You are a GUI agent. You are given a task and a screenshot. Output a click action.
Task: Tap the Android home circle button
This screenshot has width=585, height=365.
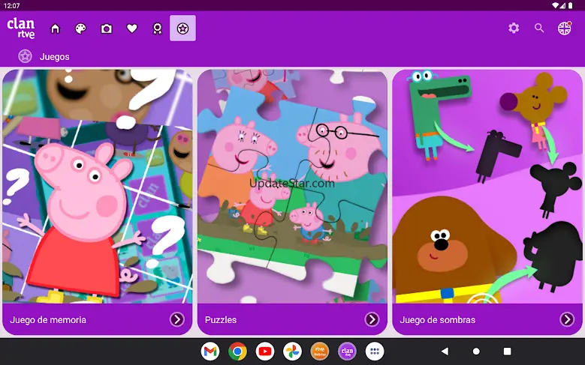[x=476, y=352]
